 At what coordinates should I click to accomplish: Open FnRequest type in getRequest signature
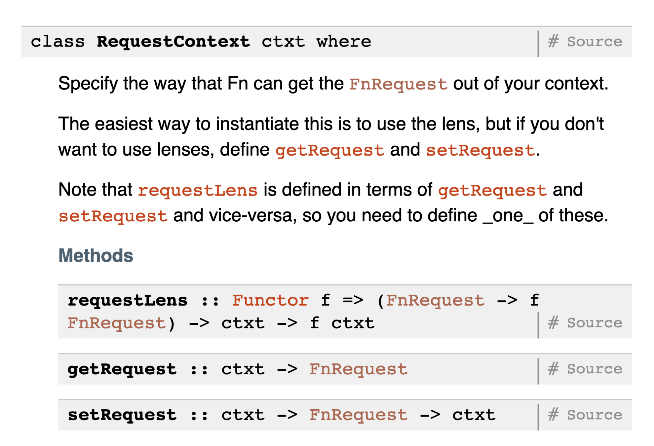pos(358,369)
